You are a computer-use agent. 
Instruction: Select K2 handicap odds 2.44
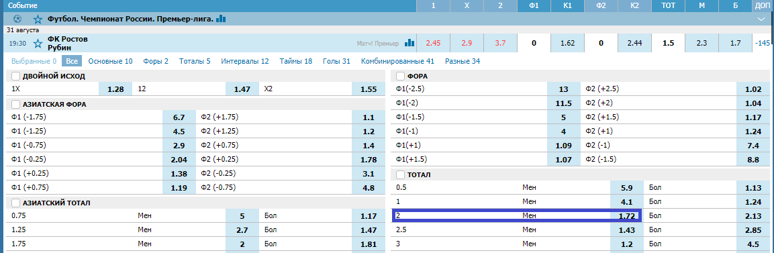pos(634,44)
